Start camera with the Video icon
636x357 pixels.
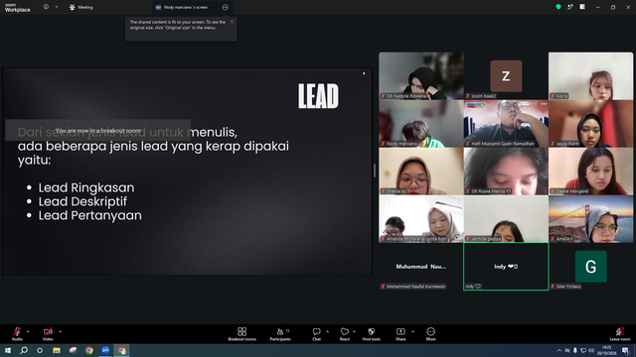(x=48, y=332)
